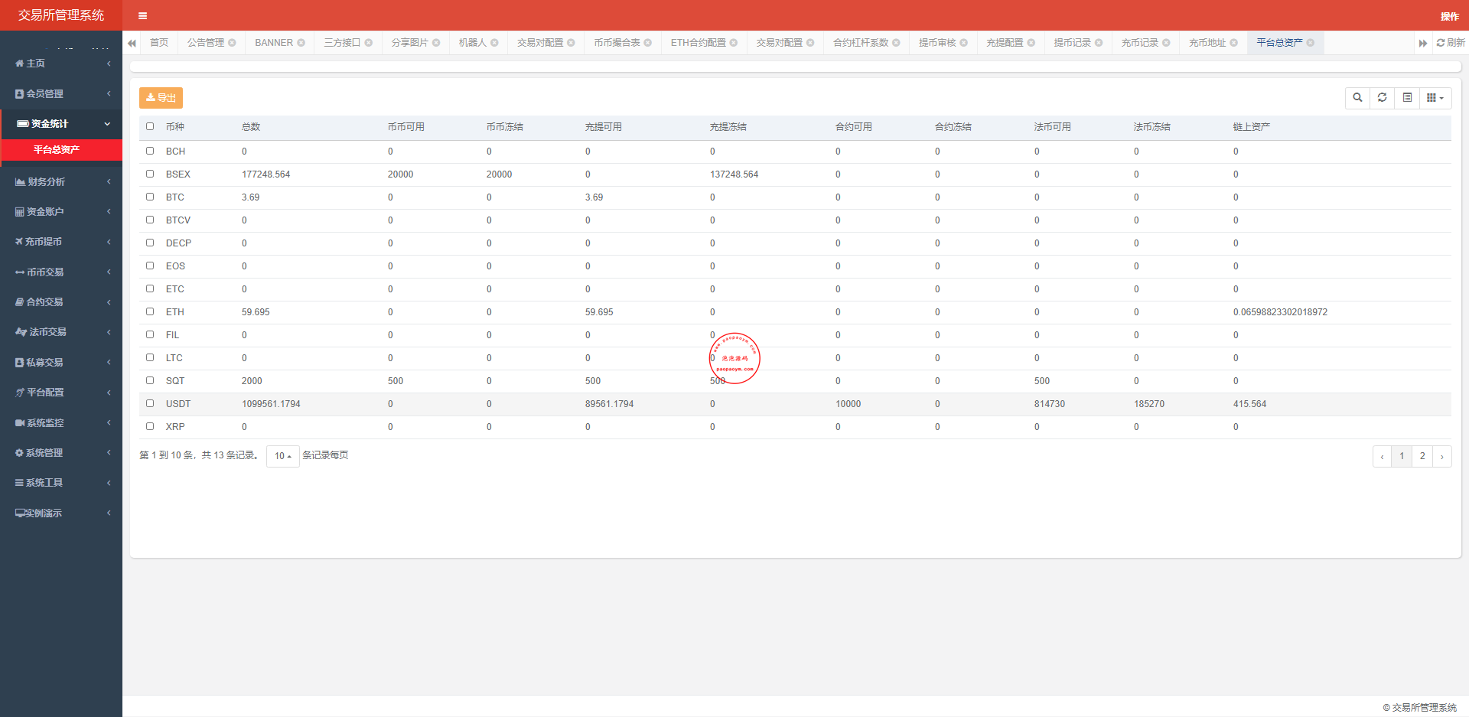Select 平台总资产 in the sidebar
The height and width of the screenshot is (717, 1469).
[57, 150]
